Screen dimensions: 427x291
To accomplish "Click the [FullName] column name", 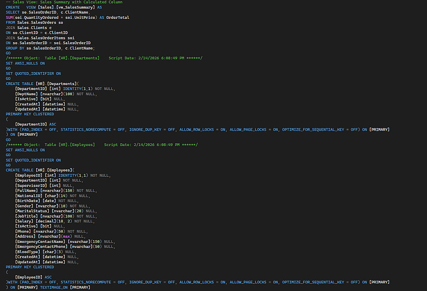I will click(26, 191).
